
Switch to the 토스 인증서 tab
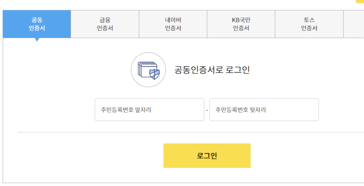pyautogui.click(x=309, y=24)
